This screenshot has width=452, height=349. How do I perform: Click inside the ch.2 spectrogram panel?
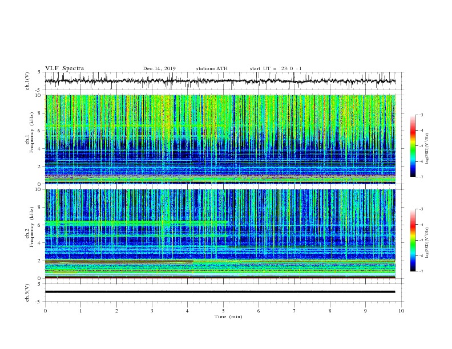220,234
